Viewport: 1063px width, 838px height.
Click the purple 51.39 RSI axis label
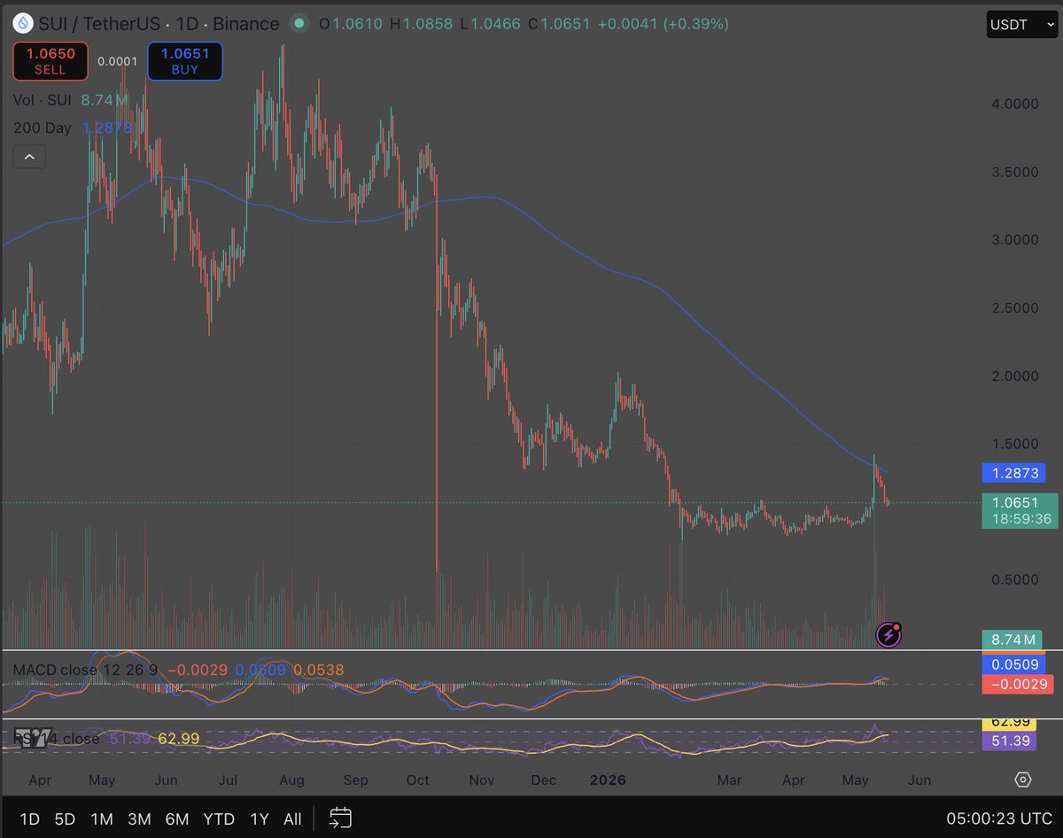click(1009, 741)
